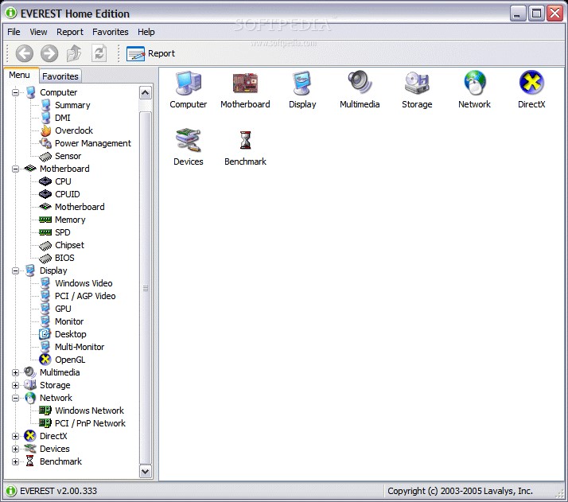Image resolution: width=568 pixels, height=502 pixels.
Task: Open the DirectX icon in main pane
Action: 531,84
